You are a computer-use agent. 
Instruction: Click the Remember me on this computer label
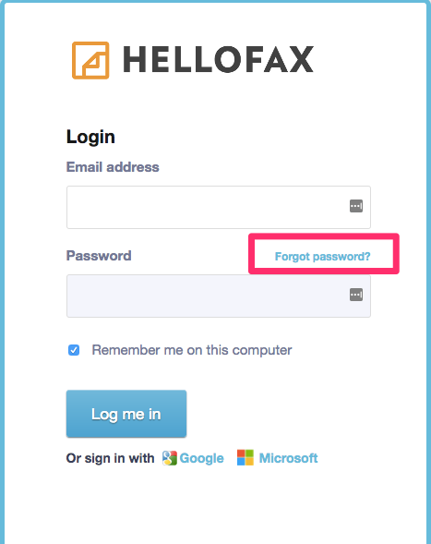point(192,350)
